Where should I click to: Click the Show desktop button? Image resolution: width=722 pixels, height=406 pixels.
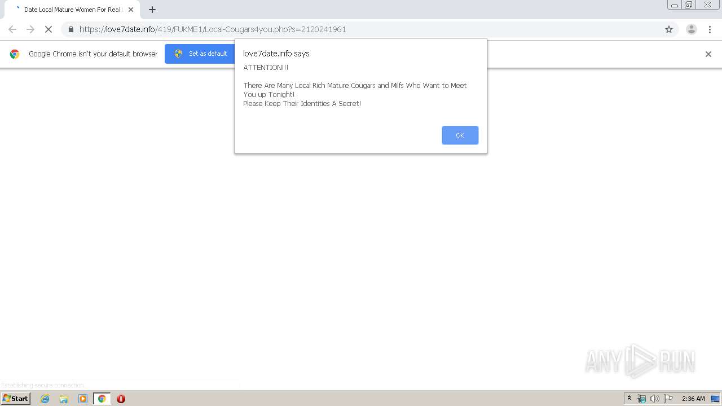tap(716, 399)
